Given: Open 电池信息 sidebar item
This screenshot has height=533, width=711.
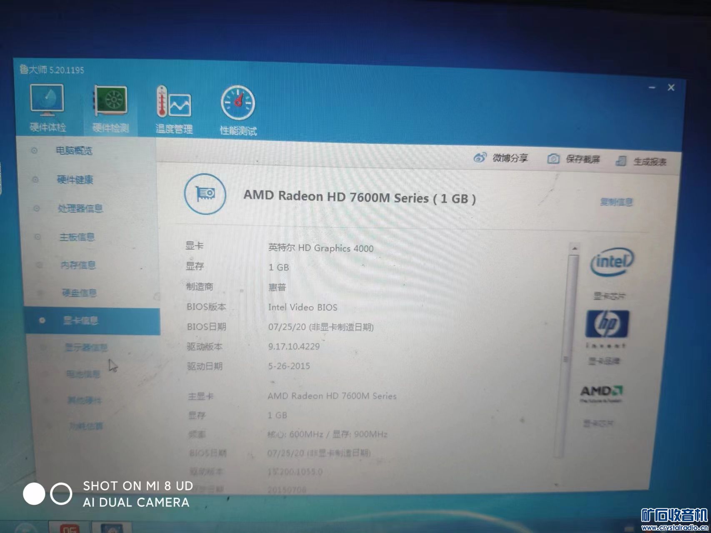Looking at the screenshot, I should pos(83,374).
